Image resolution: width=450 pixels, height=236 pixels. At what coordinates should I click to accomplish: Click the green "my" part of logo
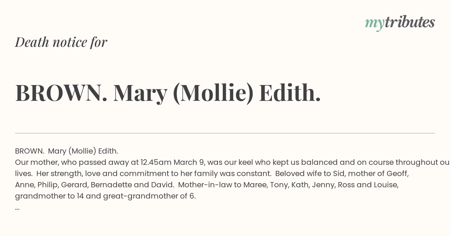click(x=374, y=24)
